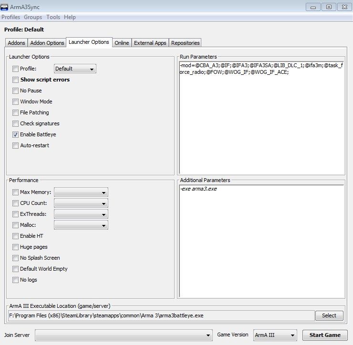The image size is (353, 345).
Task: Enable HT checkbox
Action: 15,236
